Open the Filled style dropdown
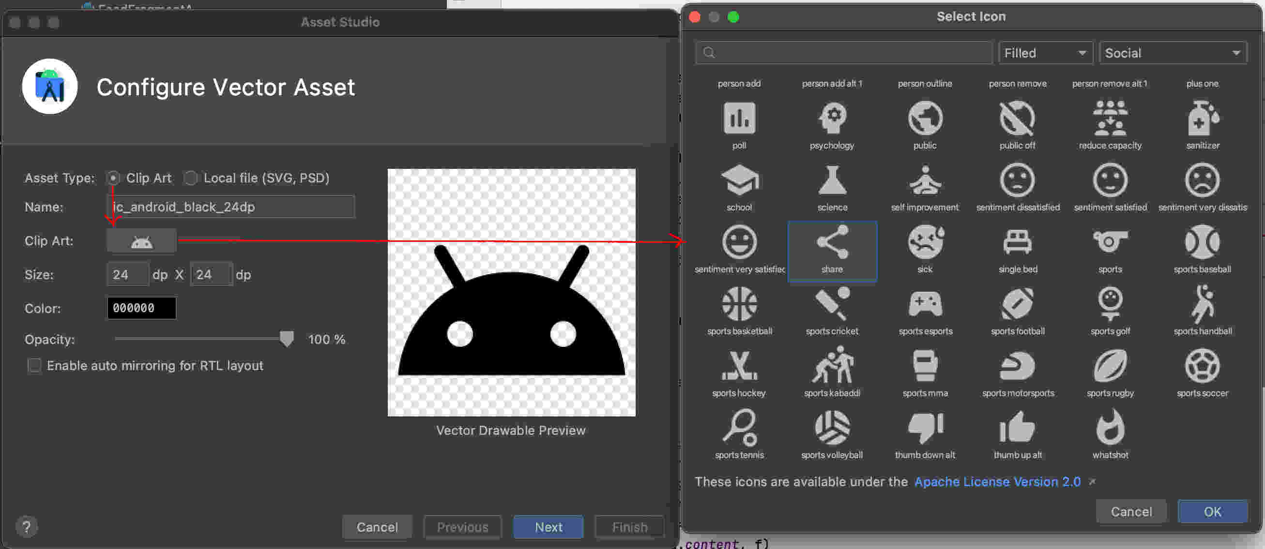This screenshot has height=549, width=1265. coord(1046,53)
